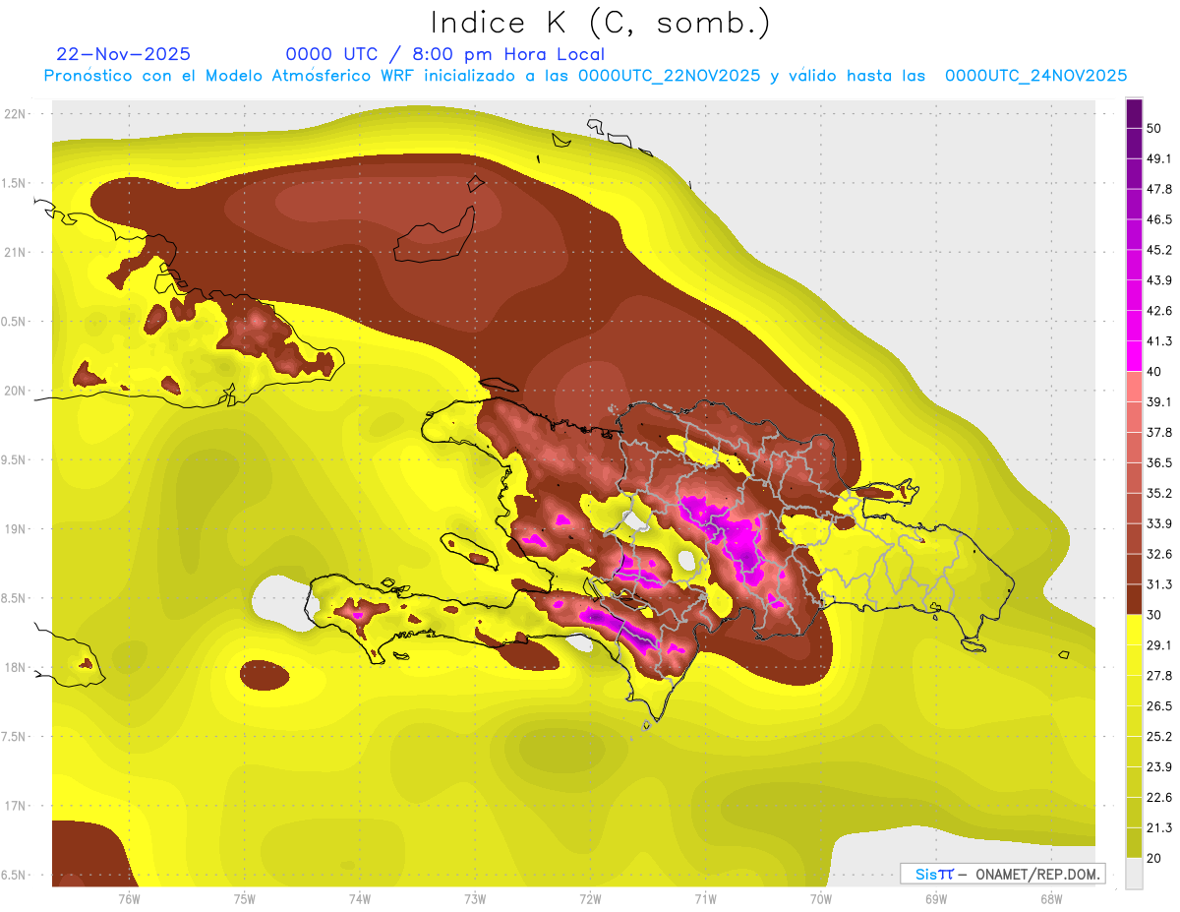Click the 'SisTT – ONAMET/REP.DOM.' credit box
The height and width of the screenshot is (912, 1180).
(x=1002, y=874)
